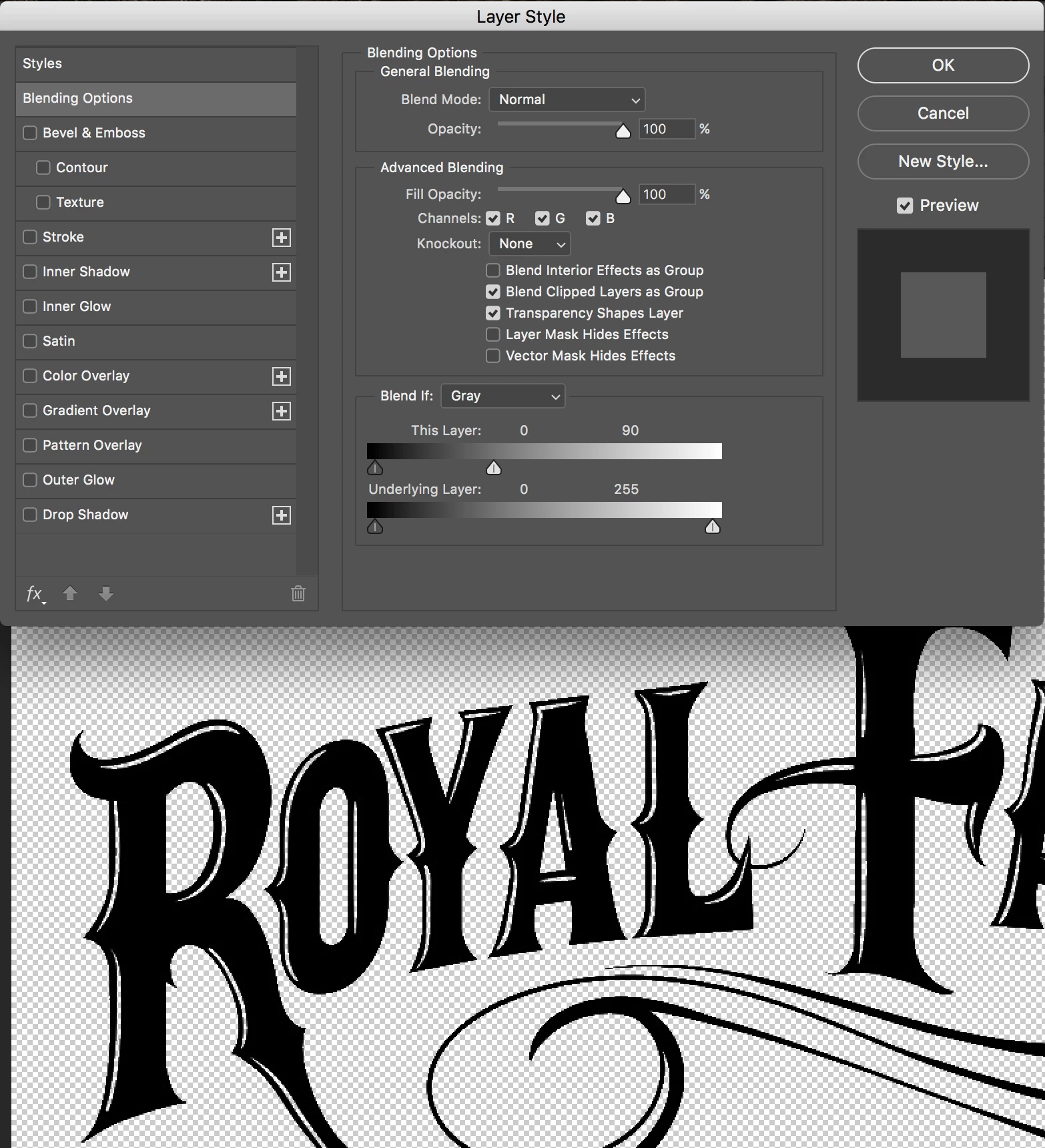The width and height of the screenshot is (1045, 1148).
Task: Click This Layer white slider handle at 90
Action: pyautogui.click(x=494, y=468)
